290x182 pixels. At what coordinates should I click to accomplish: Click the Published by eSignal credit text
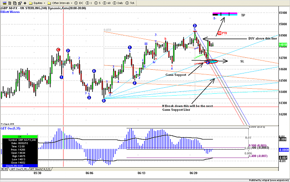coord(269,180)
